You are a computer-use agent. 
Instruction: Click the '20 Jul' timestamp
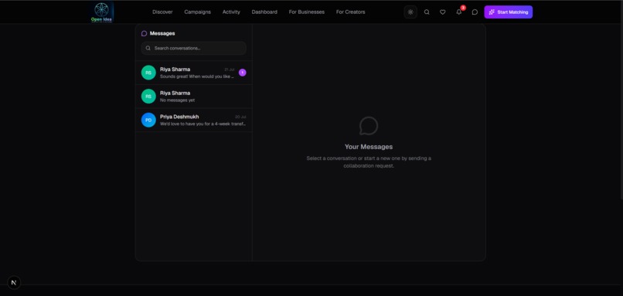click(x=240, y=117)
